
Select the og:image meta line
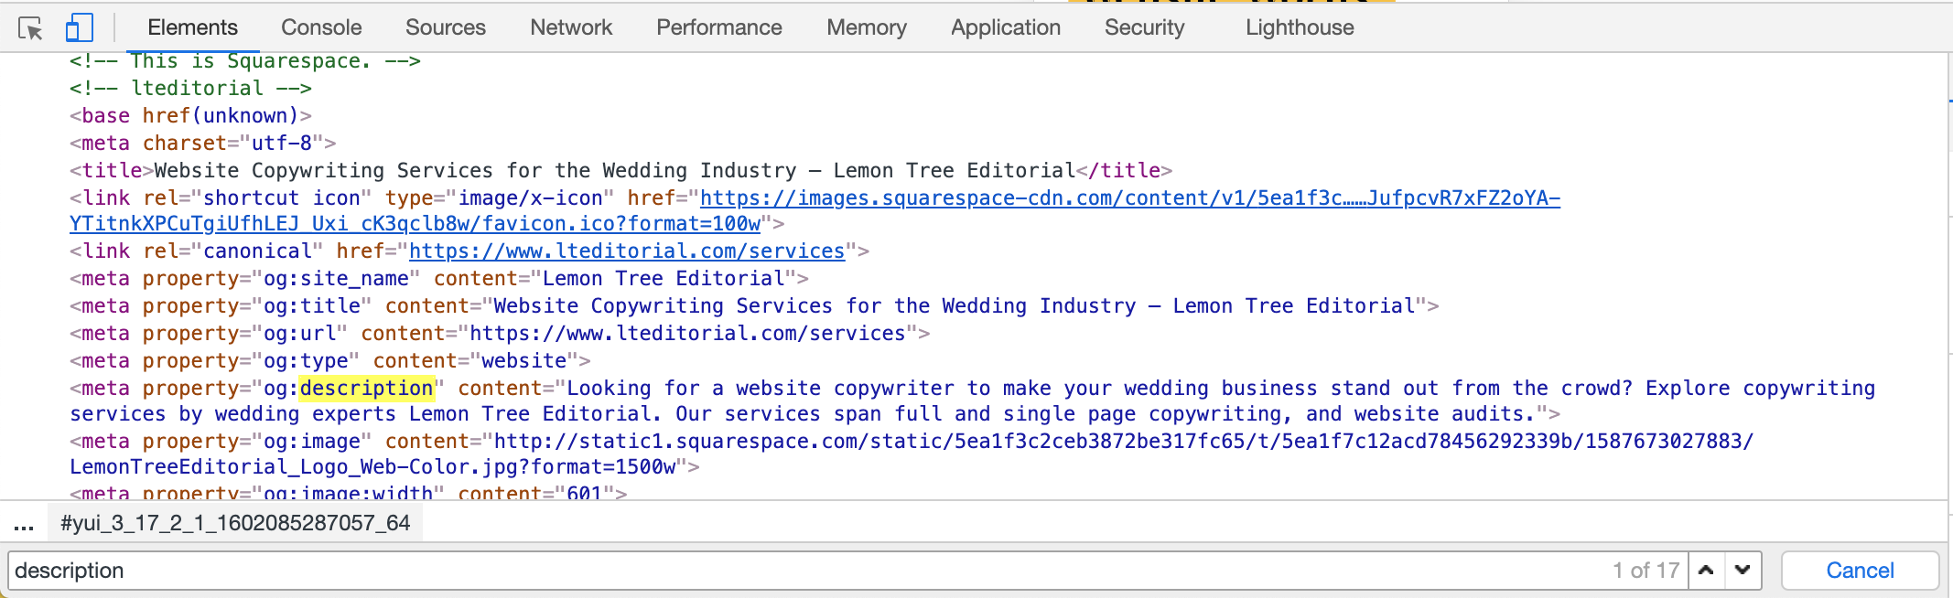912,454
